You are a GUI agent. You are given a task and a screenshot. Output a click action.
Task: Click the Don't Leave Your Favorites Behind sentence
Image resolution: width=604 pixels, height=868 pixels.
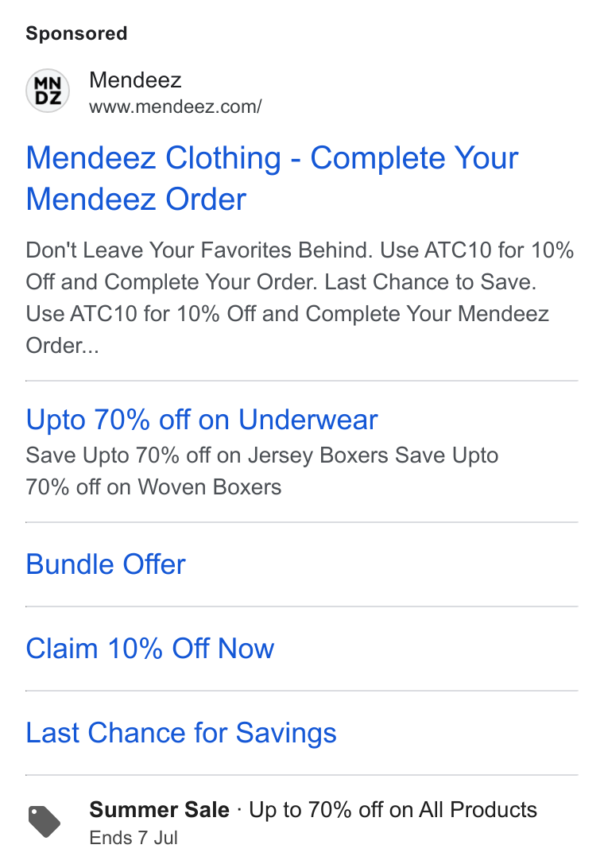(199, 250)
